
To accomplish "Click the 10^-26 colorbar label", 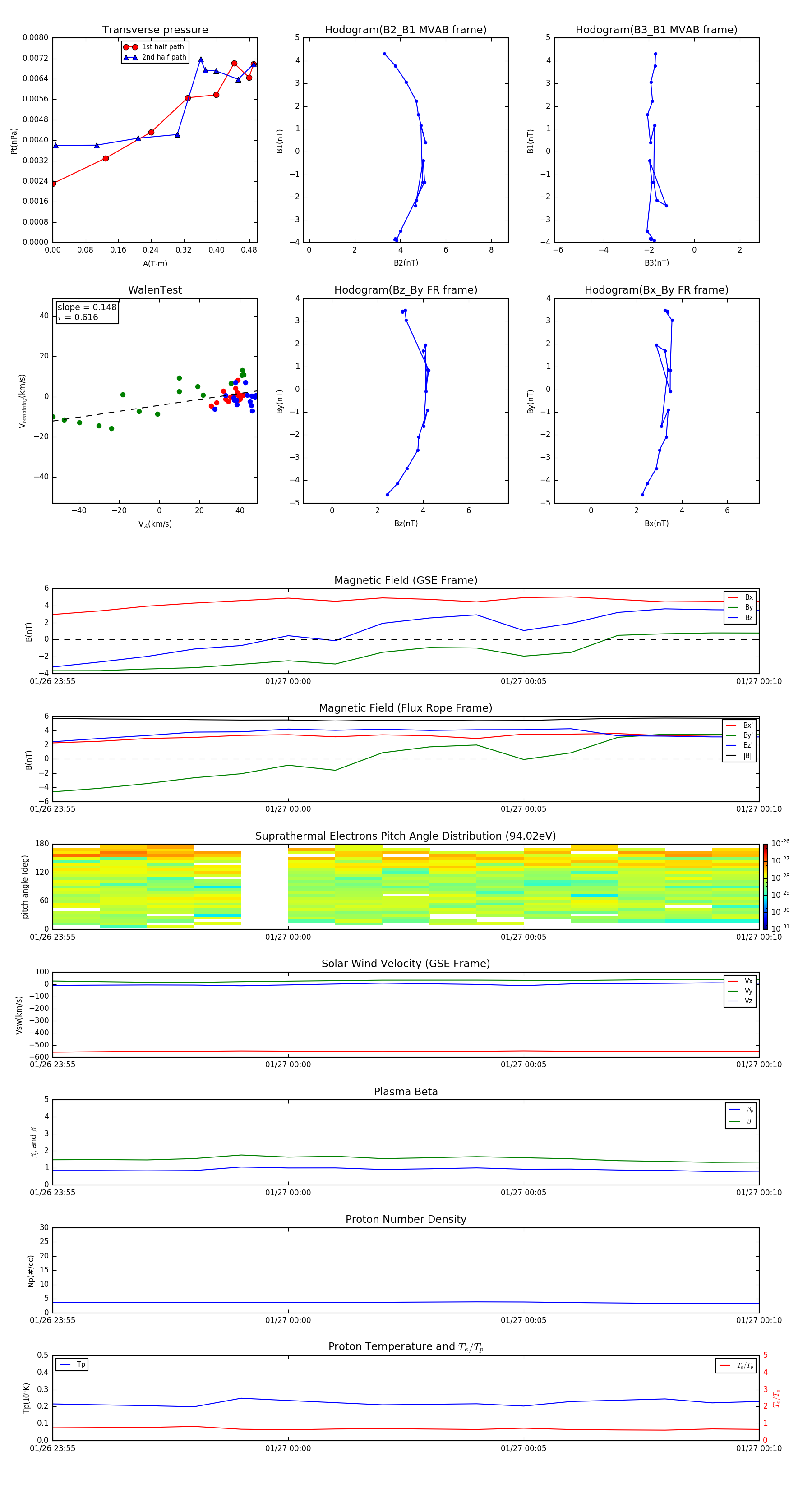I will pyautogui.click(x=780, y=843).
